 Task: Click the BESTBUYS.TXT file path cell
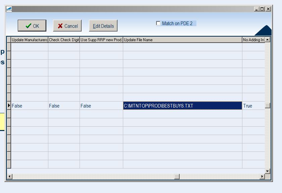click(182, 106)
